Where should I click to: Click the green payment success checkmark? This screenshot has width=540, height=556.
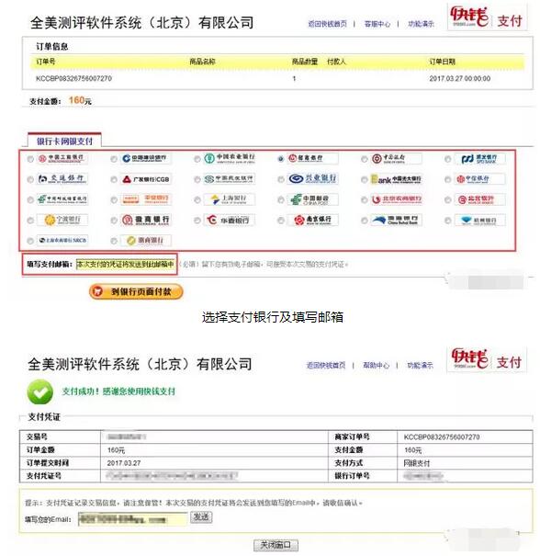[40, 391]
